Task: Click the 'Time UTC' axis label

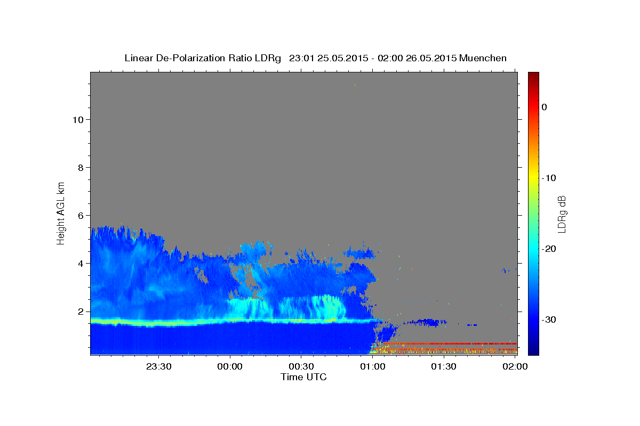Action: click(303, 377)
